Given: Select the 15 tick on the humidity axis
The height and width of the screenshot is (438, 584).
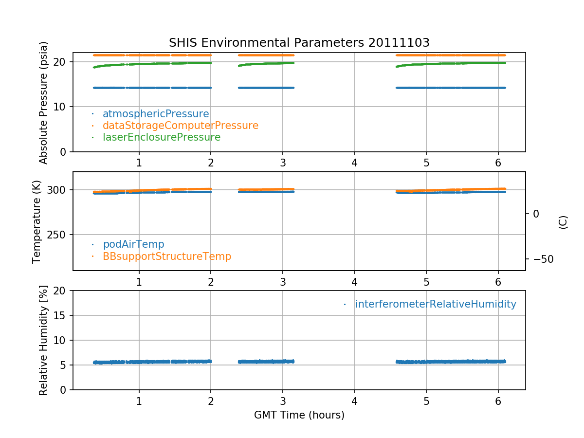Looking at the screenshot, I should (x=61, y=315).
